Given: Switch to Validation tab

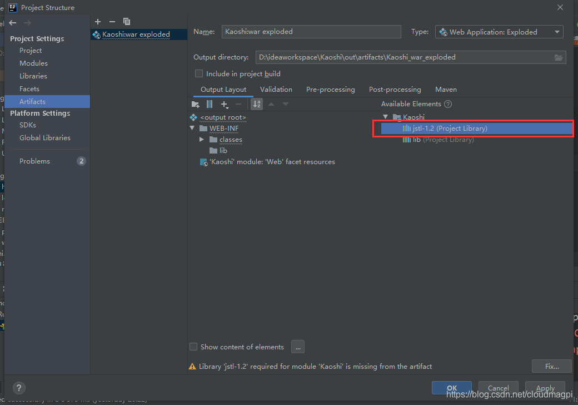Looking at the screenshot, I should 276,90.
